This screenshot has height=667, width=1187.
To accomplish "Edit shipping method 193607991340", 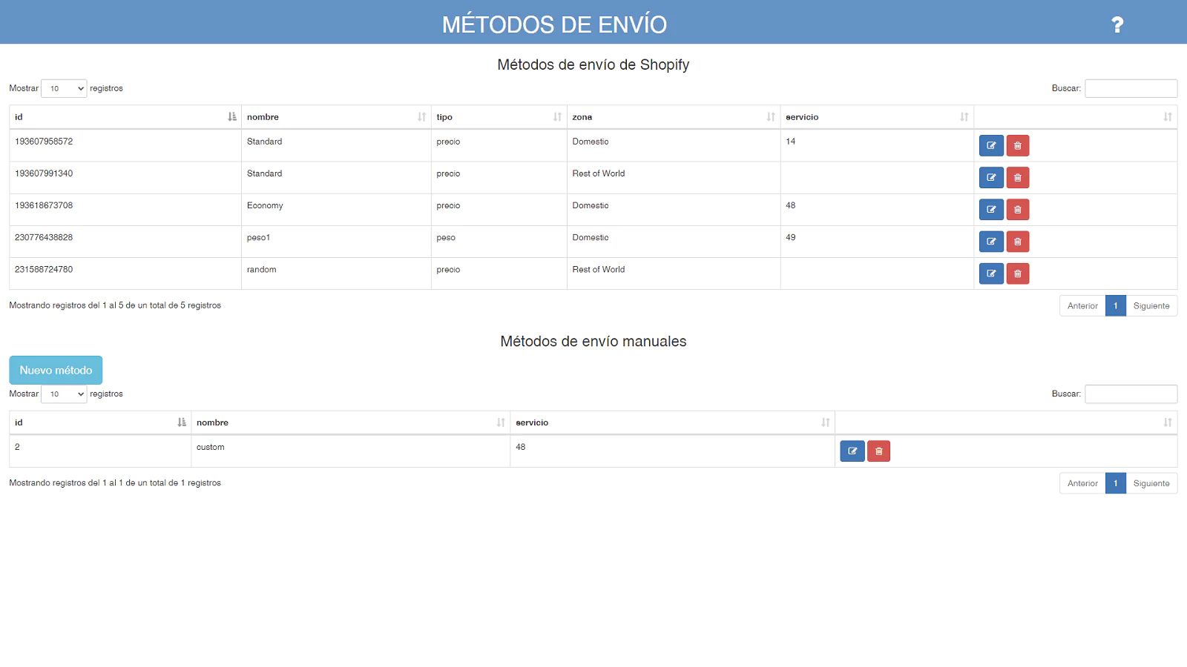I will 991,178.
